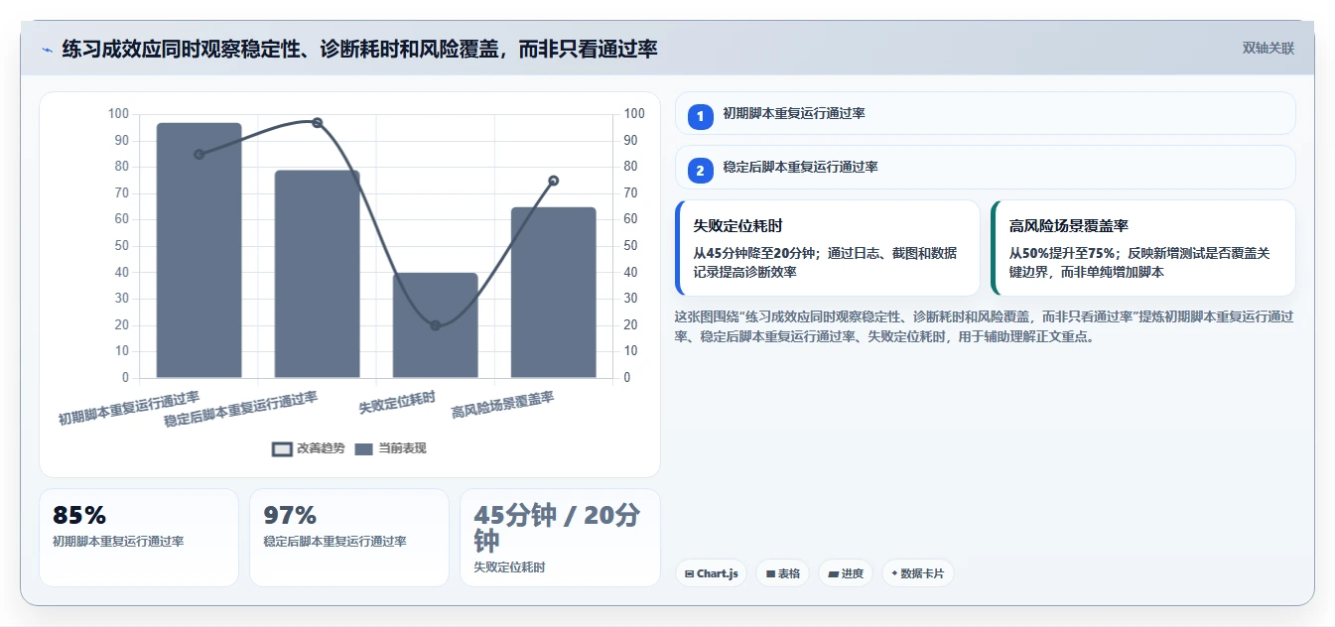Click the 进度 tag icon

(833, 573)
